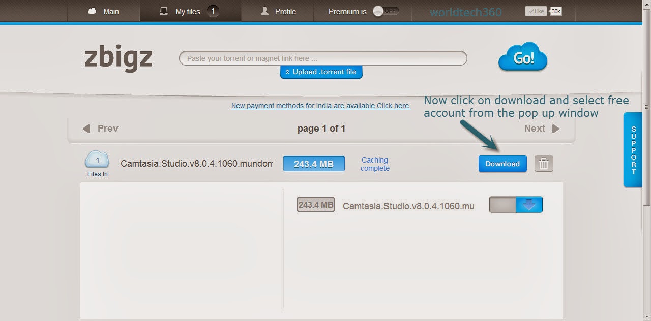Focus the torrent or magnet link field

[x=323, y=58]
